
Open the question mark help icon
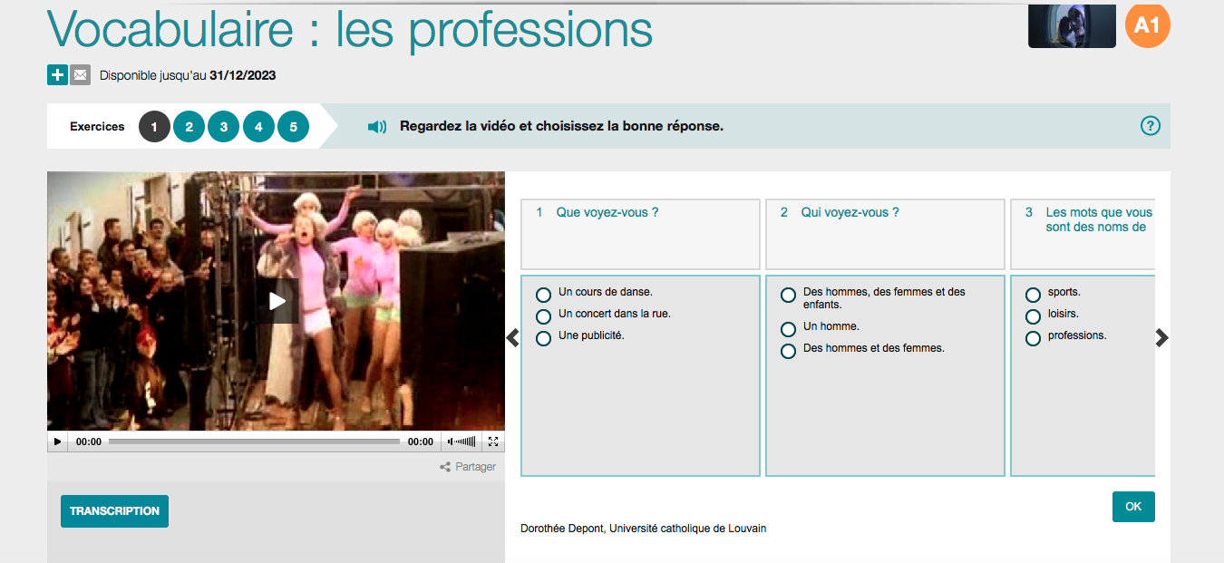pos(1150,126)
